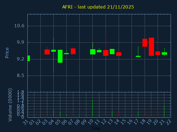Image resolution: width=177 pixels, height=132 pixels.
Task: Select the green candlestick on day 13
Action: coord(112,51)
